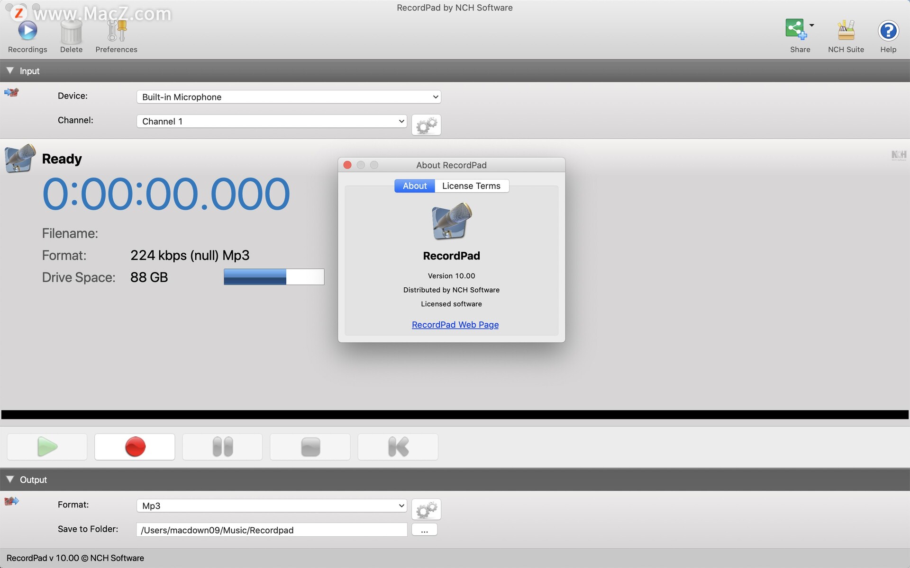
Task: Open encoder format settings gear
Action: 427,509
